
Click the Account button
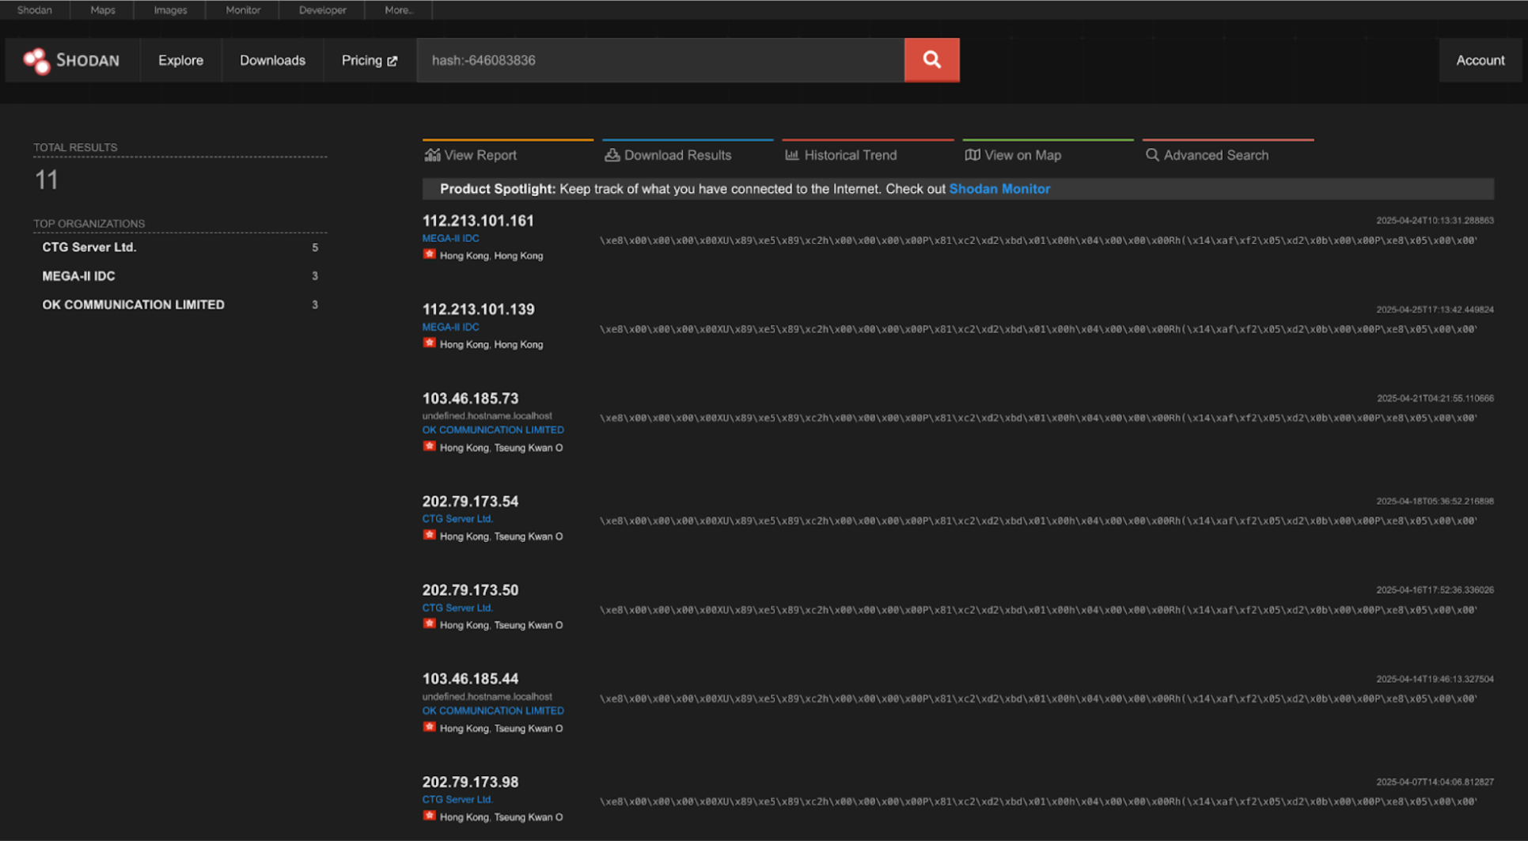pos(1480,60)
